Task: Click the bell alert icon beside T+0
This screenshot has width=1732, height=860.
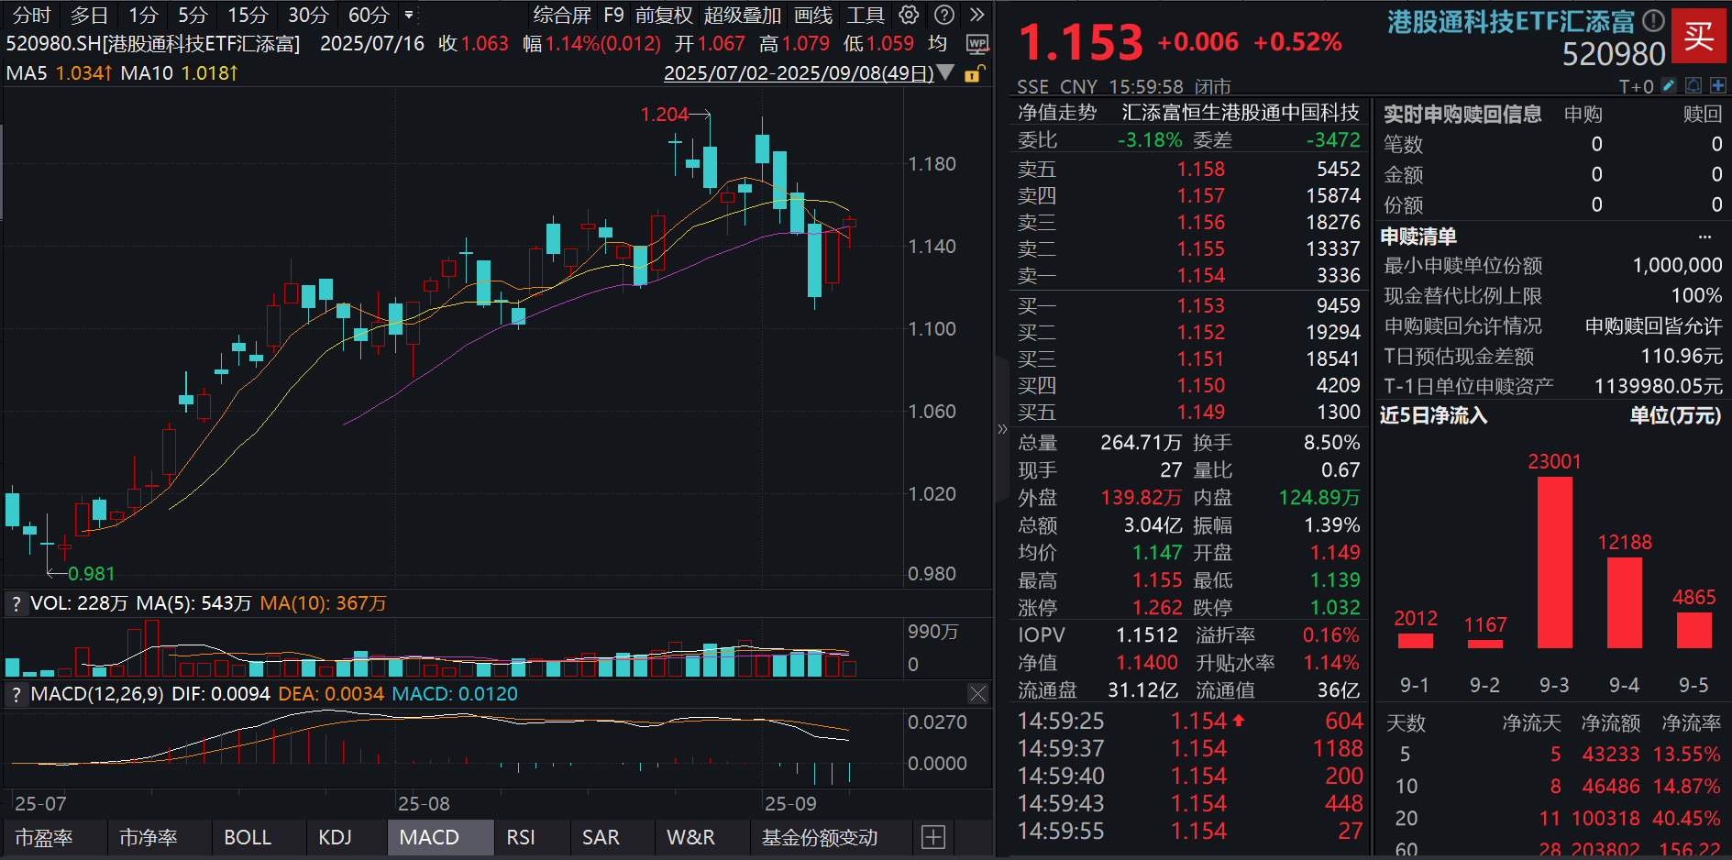Action: (x=1693, y=85)
